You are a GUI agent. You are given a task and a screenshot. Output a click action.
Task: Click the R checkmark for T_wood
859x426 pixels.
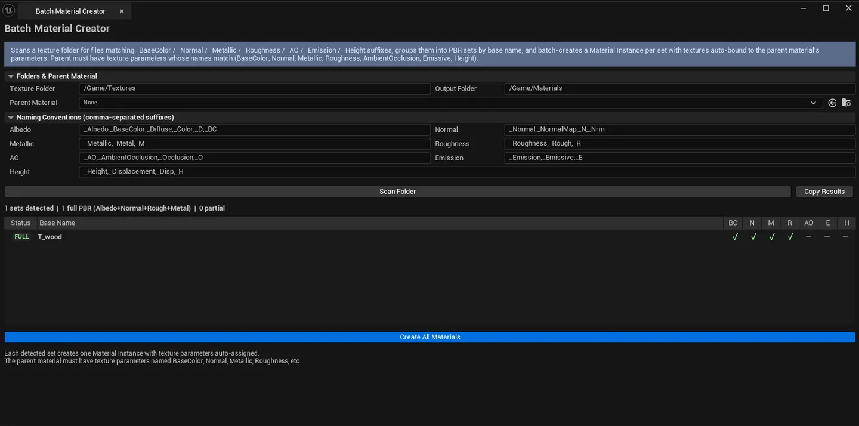pyautogui.click(x=790, y=237)
